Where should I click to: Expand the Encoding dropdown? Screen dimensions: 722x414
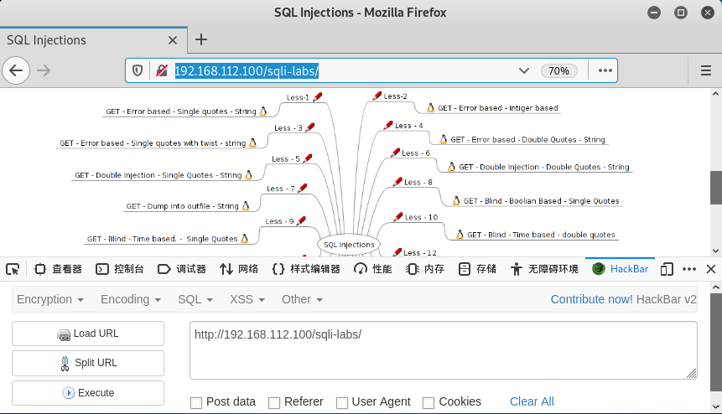(x=131, y=299)
